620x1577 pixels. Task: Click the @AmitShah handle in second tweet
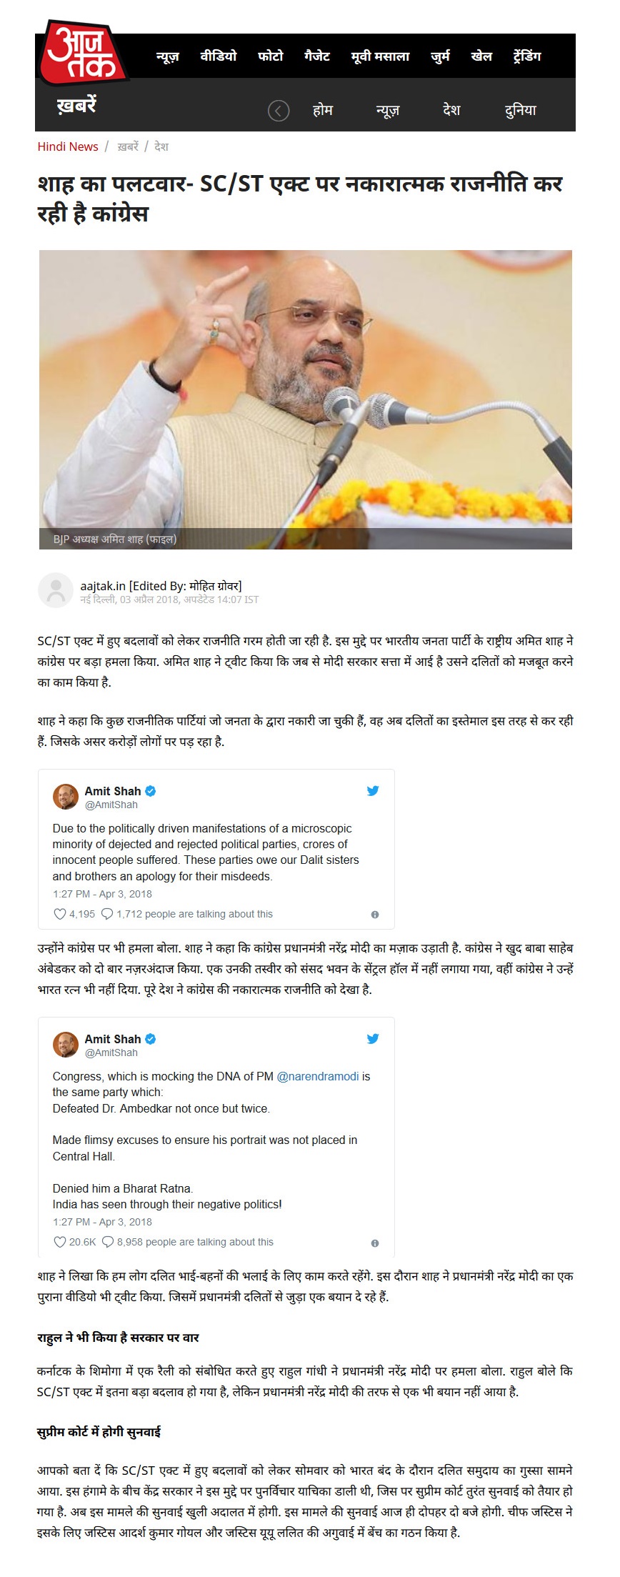tap(111, 1053)
